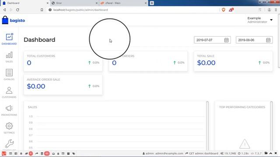Bookmark this page with the bookmark icon
The width and height of the screenshot is (280, 157).
coord(42,10)
